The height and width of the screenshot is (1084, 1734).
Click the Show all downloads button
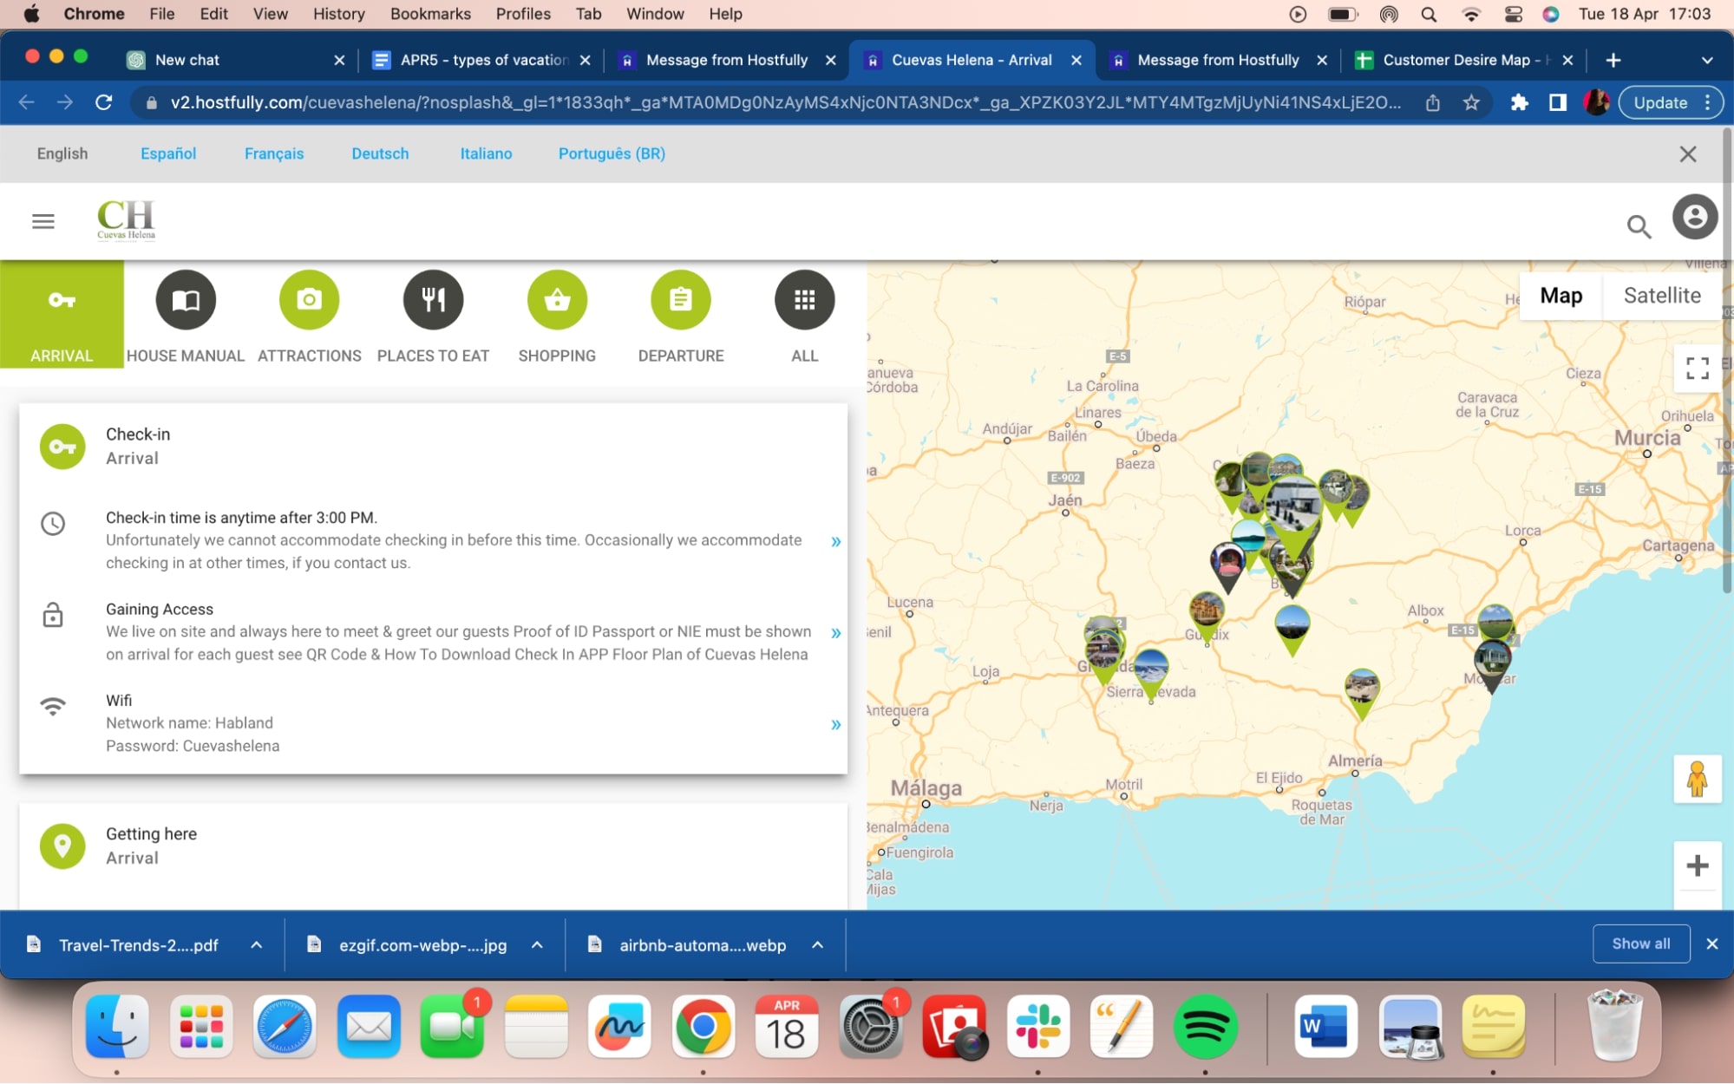(x=1639, y=943)
